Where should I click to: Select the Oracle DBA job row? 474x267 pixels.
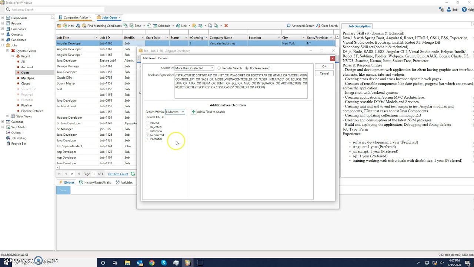coord(96,78)
